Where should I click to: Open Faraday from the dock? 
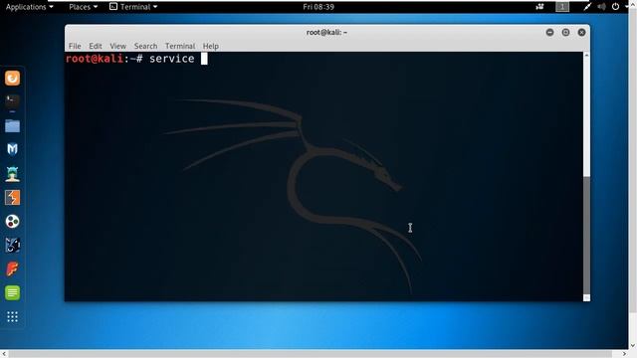click(12, 268)
